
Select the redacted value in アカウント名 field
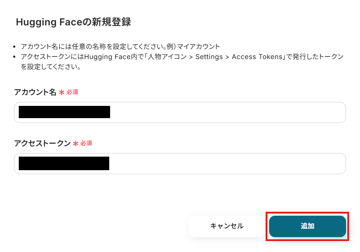tap(64, 112)
